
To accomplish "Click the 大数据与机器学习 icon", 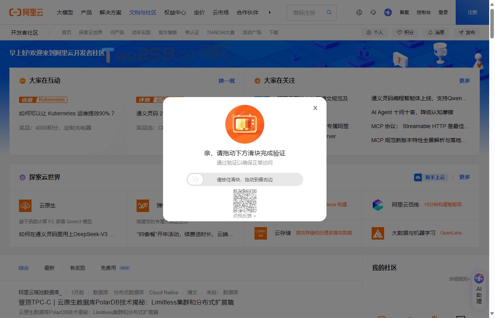I will pyautogui.click(x=377, y=233).
